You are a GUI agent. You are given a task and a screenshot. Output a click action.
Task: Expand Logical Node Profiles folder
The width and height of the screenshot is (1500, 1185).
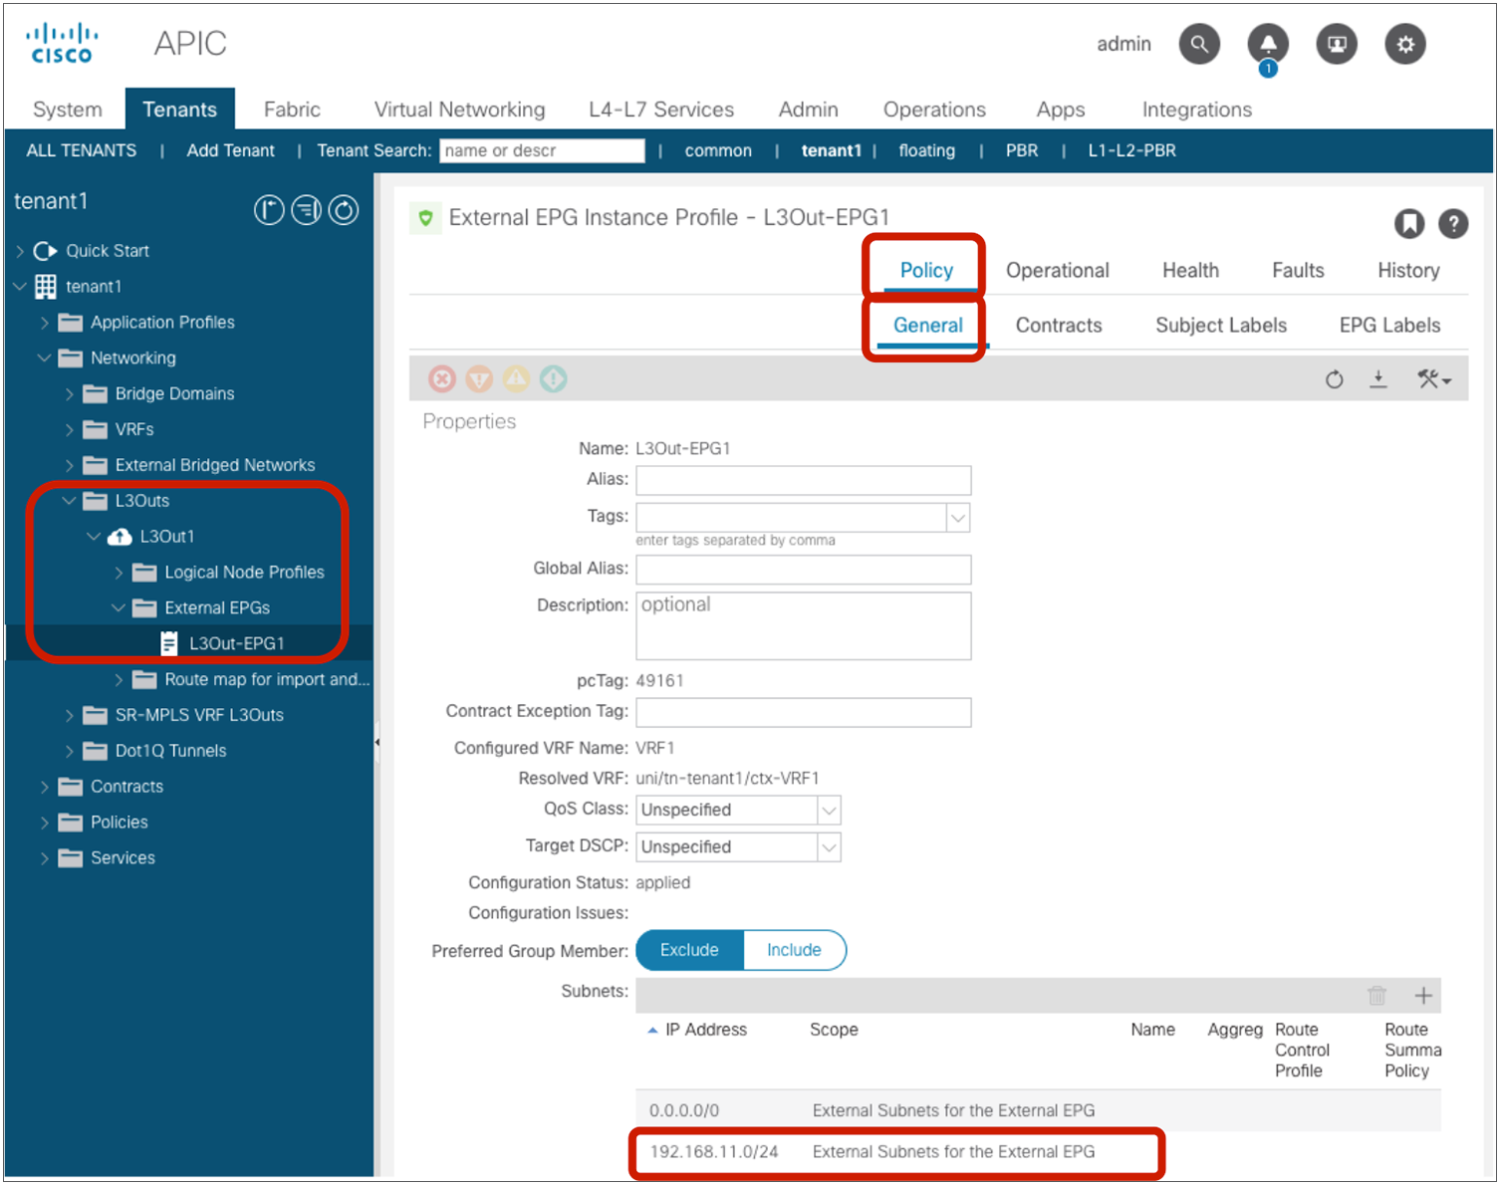click(119, 573)
